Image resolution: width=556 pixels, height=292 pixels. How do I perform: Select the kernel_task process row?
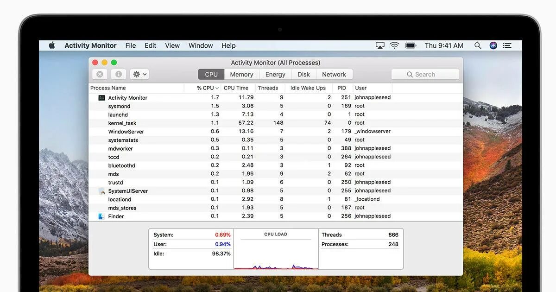point(276,123)
